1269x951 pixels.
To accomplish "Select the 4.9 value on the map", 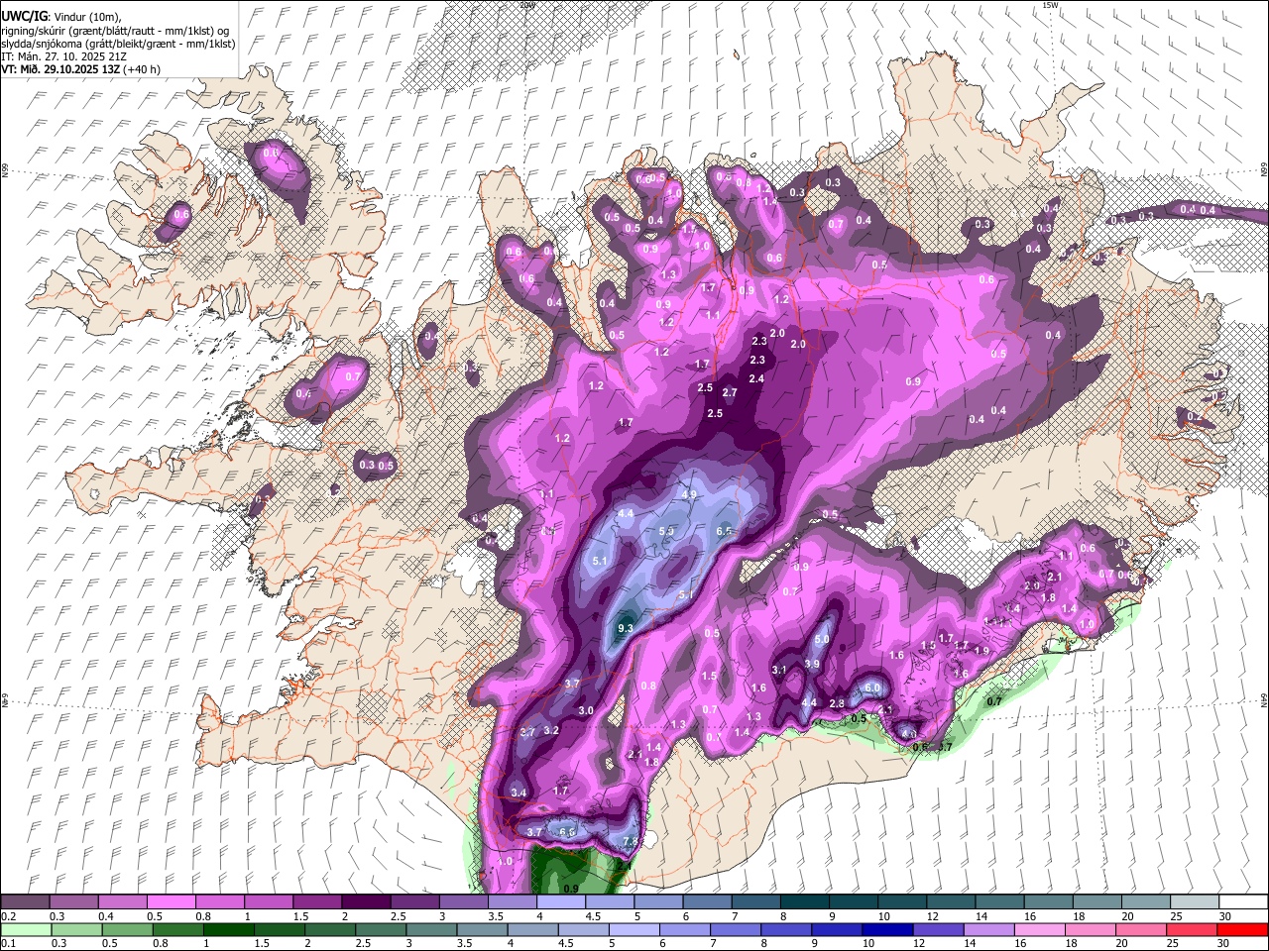I will (x=689, y=494).
